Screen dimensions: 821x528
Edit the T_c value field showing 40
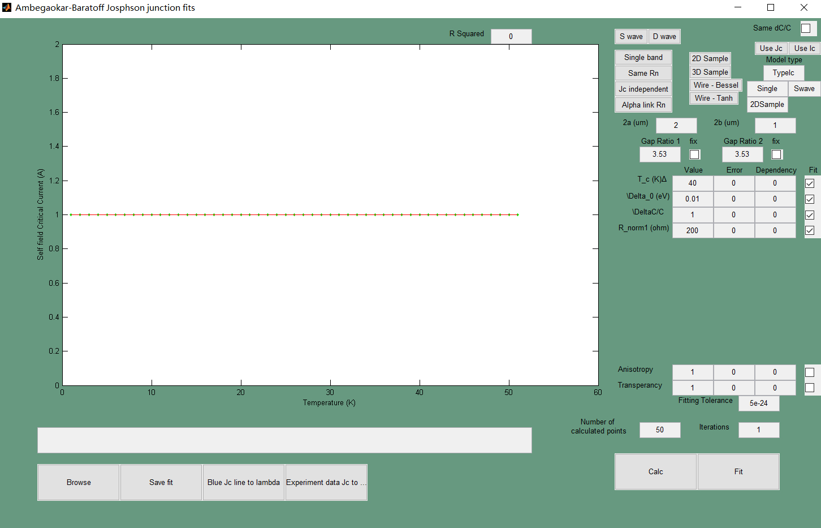point(693,183)
